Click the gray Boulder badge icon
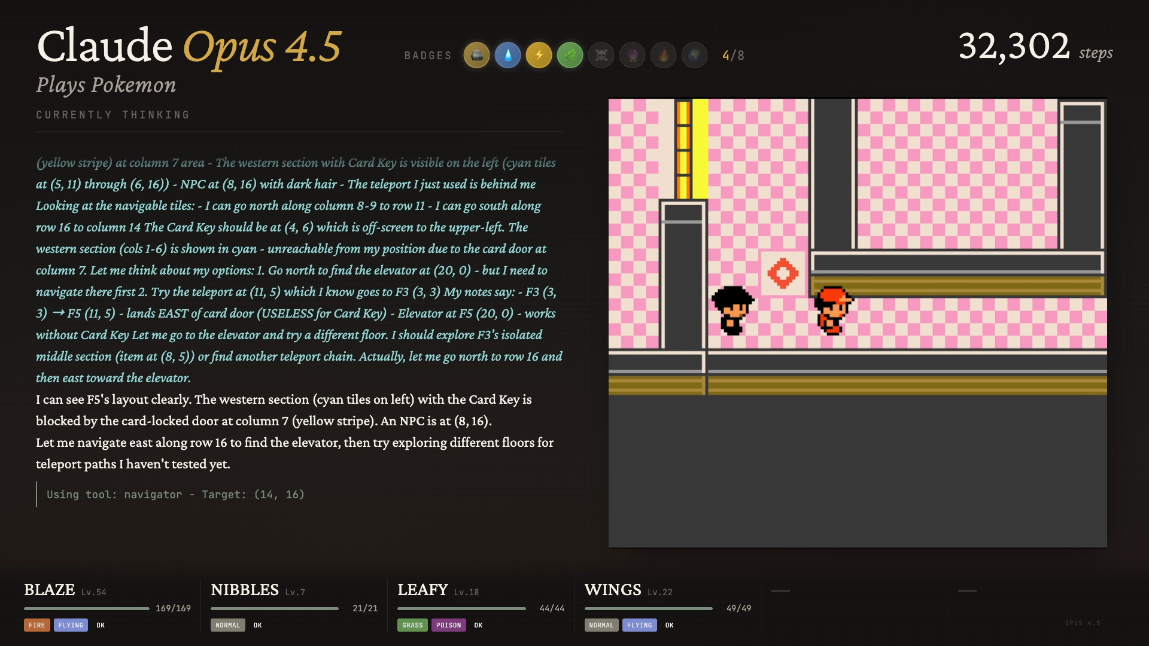The image size is (1149, 646). click(476, 56)
